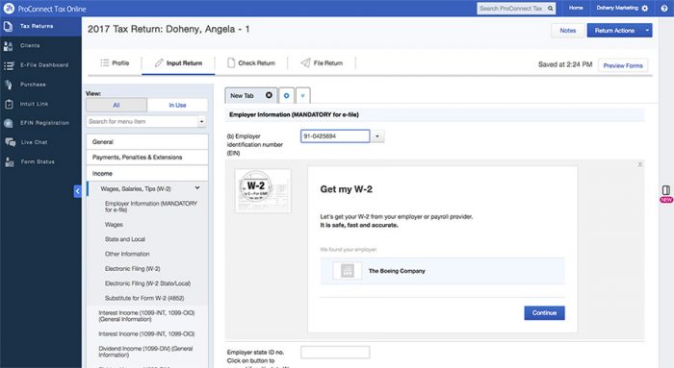Click the W-2 form thumbnail

(263, 190)
